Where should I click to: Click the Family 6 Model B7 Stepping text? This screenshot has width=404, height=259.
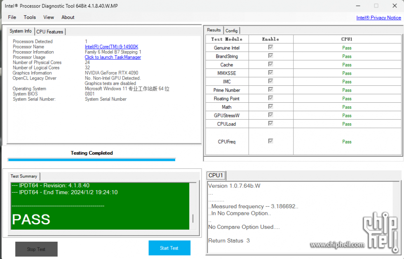click(113, 52)
